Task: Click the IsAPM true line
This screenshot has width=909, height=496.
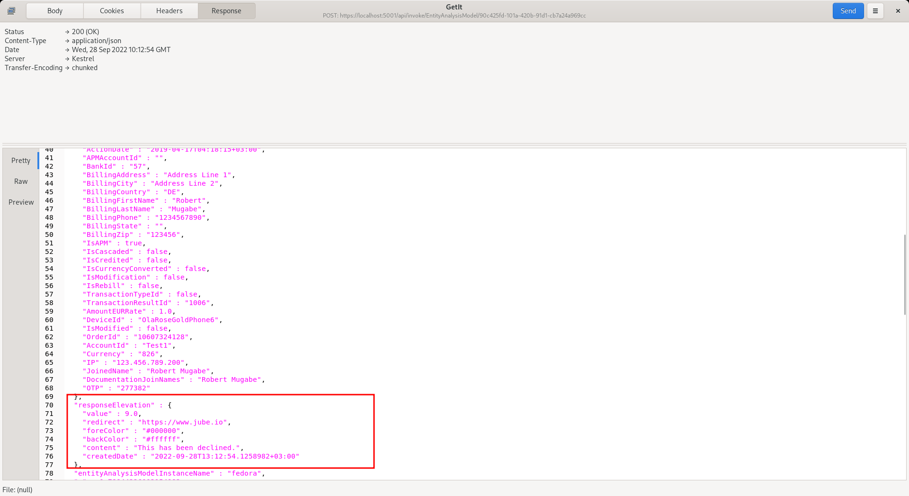Action: point(114,243)
